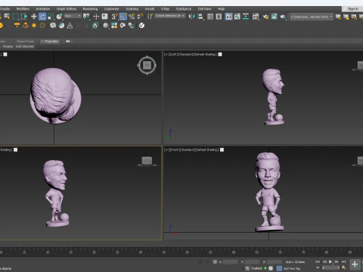Pick the Select and Place tool

coord(59,17)
